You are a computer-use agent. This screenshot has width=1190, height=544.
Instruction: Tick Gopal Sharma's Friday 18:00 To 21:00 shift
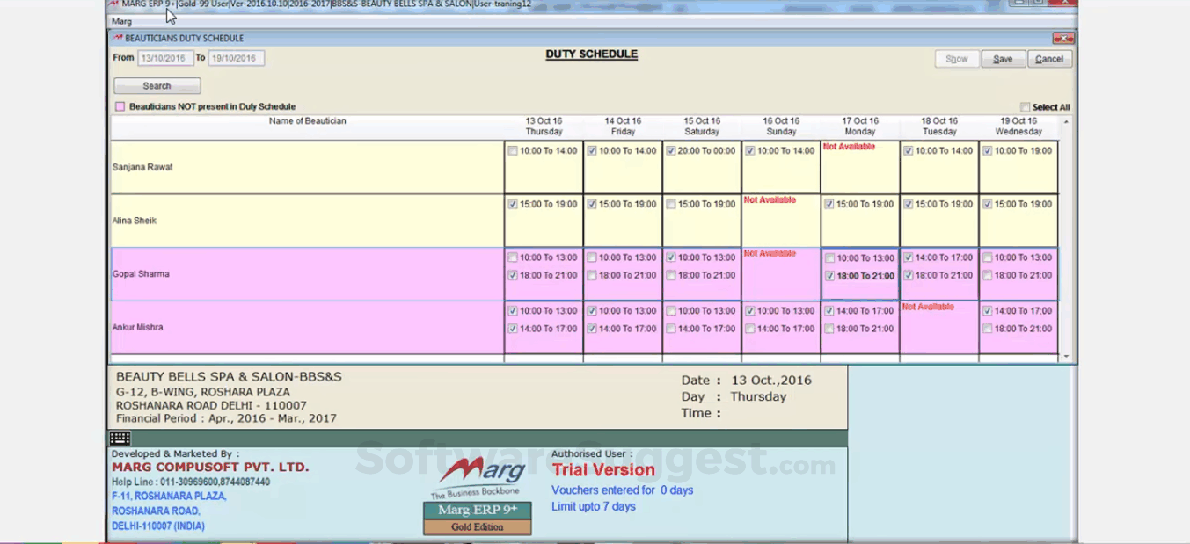592,276
